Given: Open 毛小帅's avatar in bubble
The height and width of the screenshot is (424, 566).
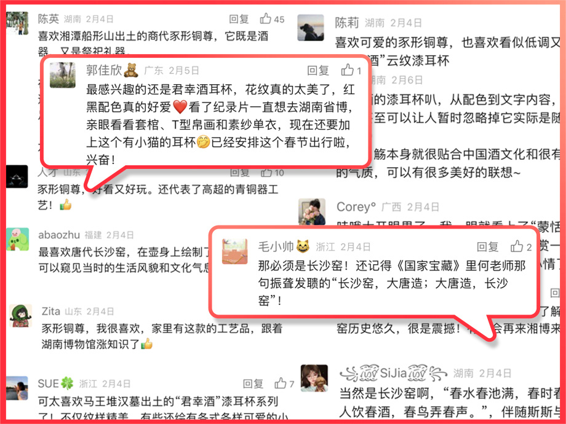Looking at the screenshot, I should [234, 251].
